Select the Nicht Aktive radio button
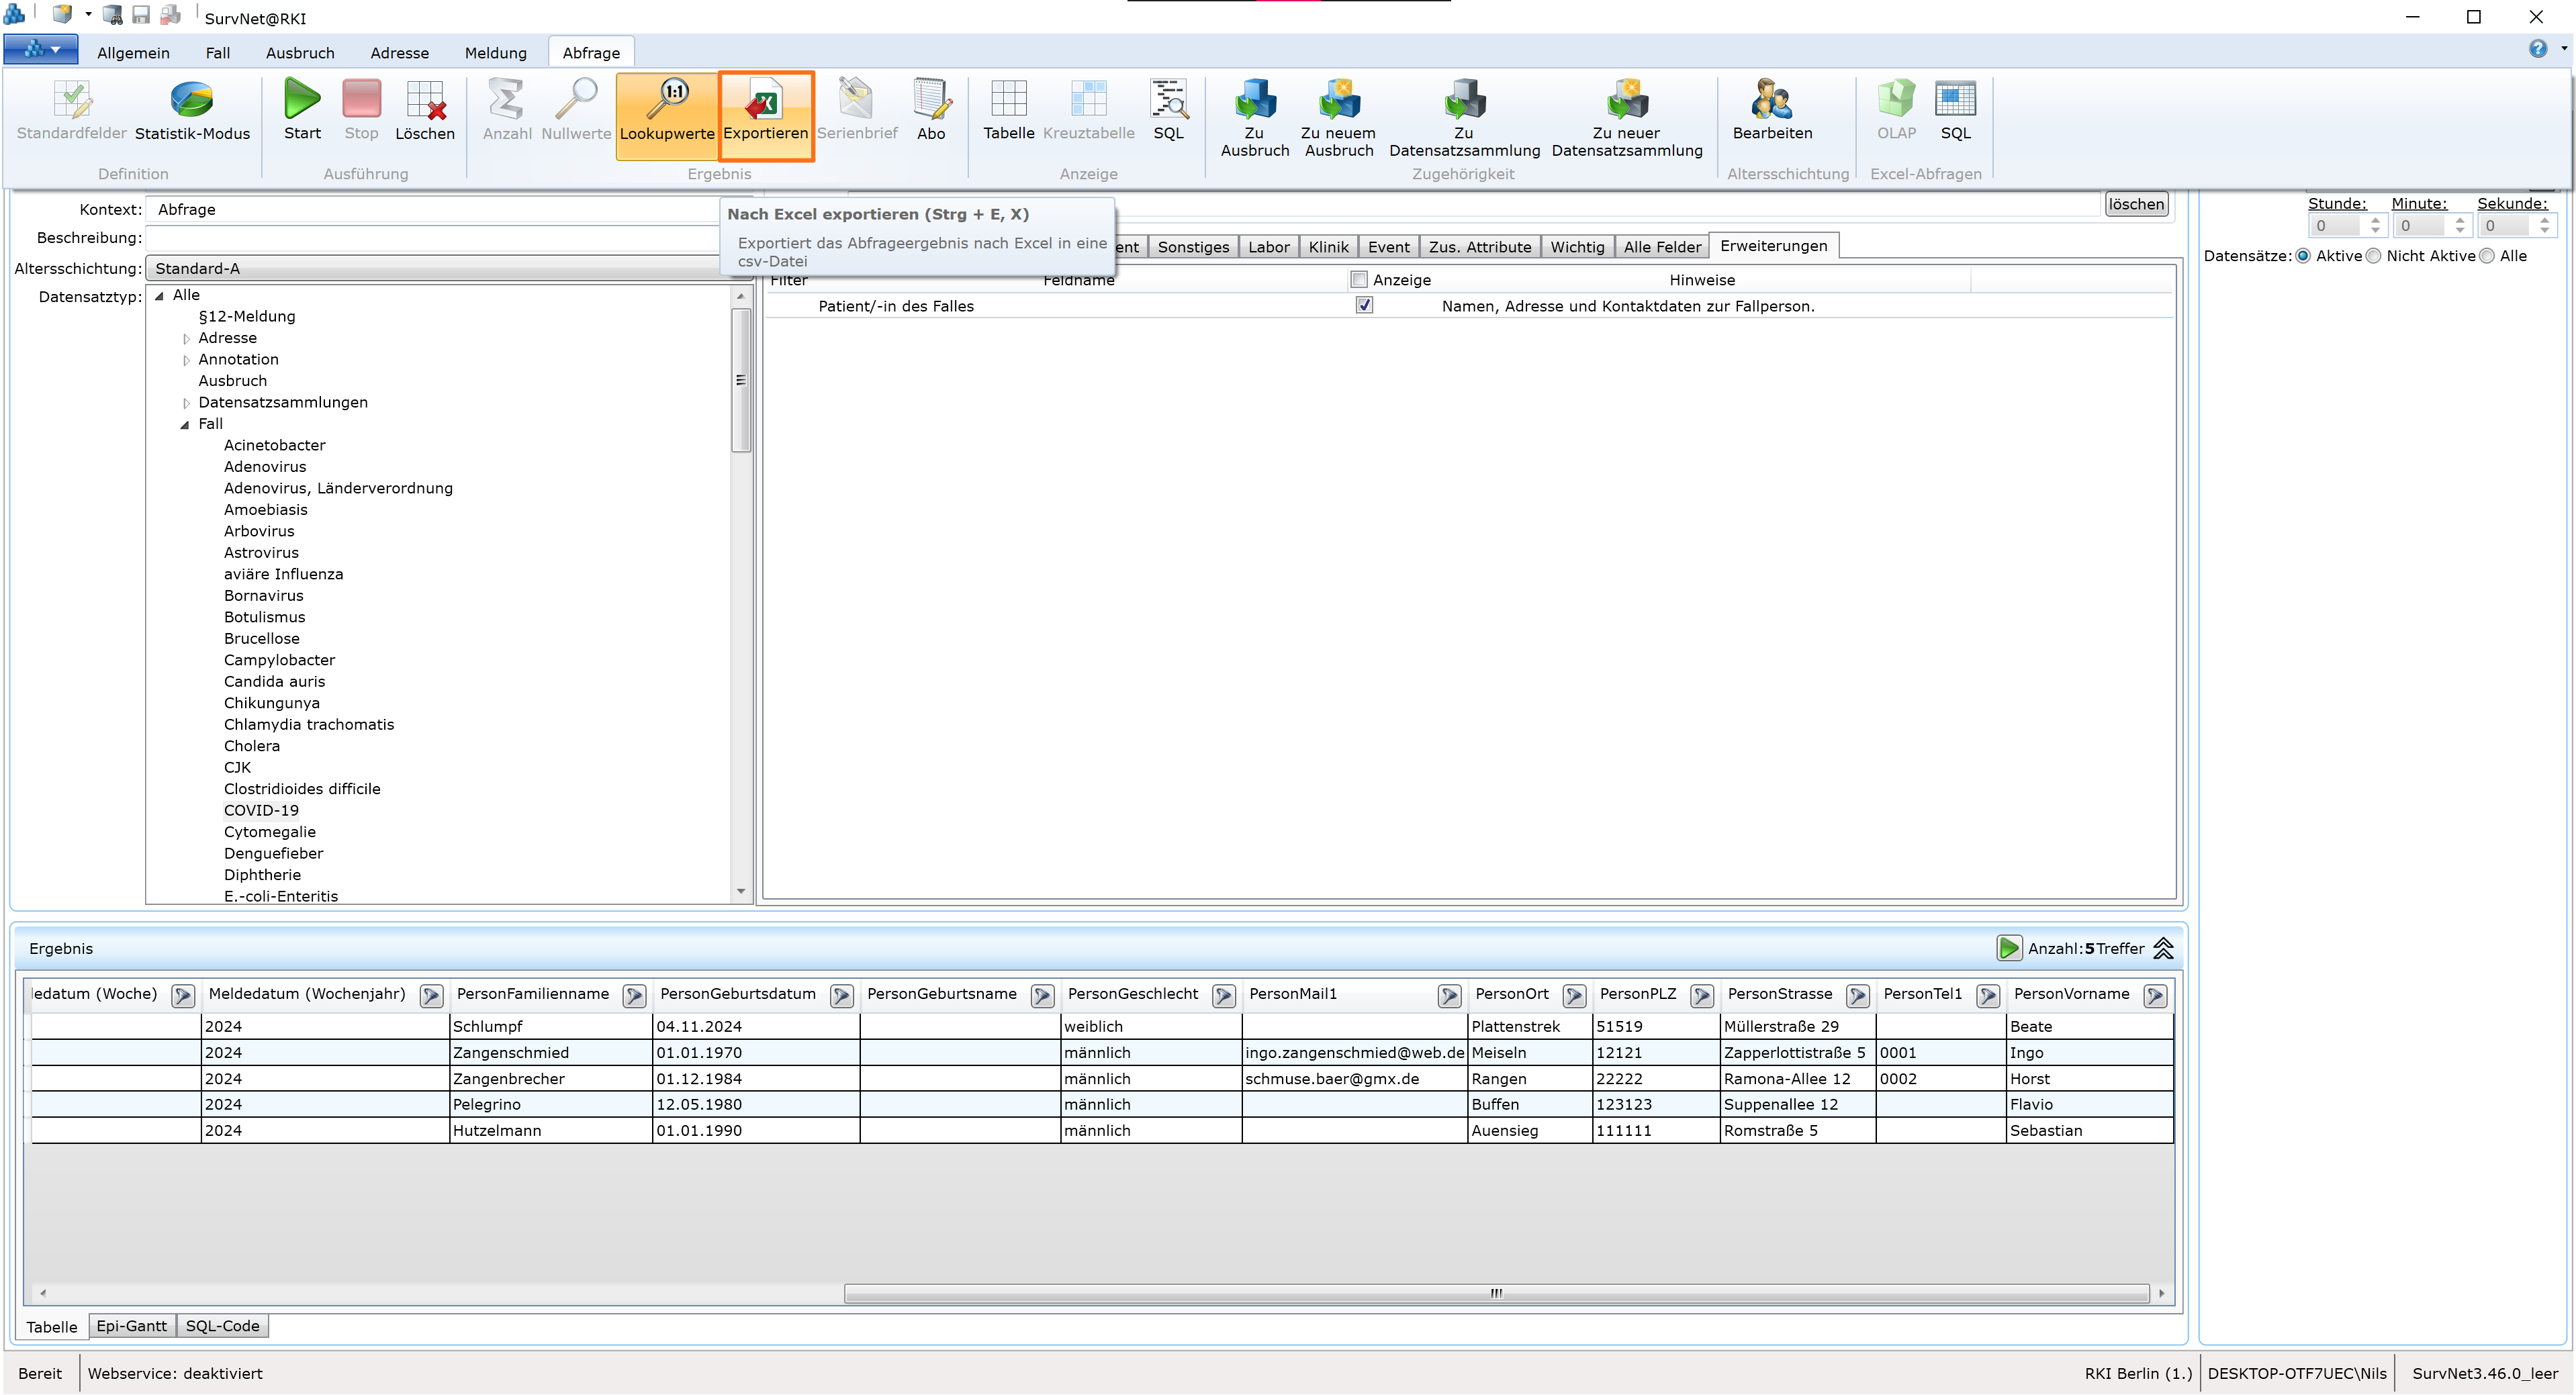The image size is (2576, 1395). coord(2375,256)
